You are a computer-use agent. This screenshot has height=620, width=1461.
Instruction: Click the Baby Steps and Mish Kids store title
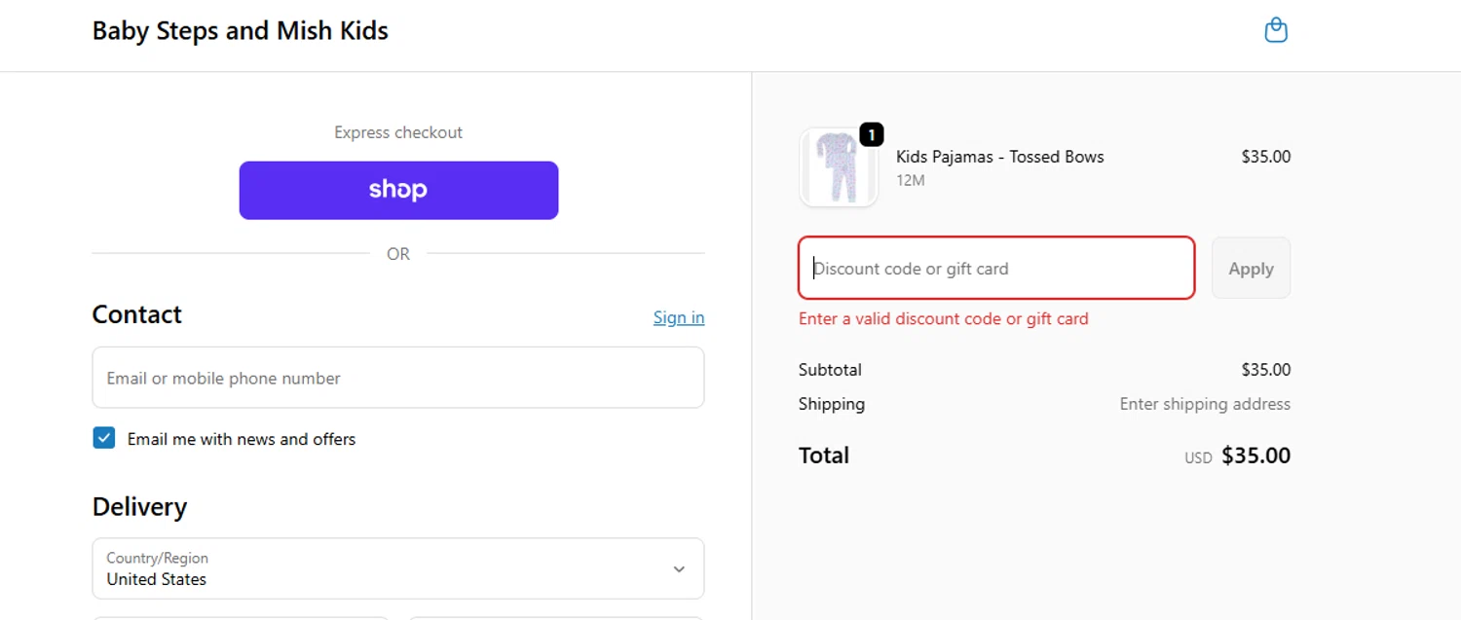coord(240,31)
